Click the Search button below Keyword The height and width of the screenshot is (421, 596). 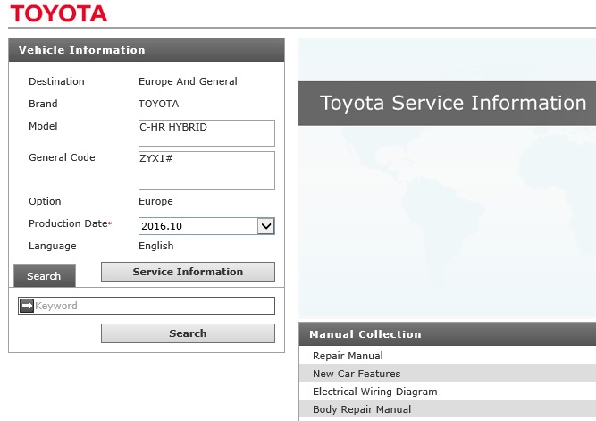tap(188, 333)
